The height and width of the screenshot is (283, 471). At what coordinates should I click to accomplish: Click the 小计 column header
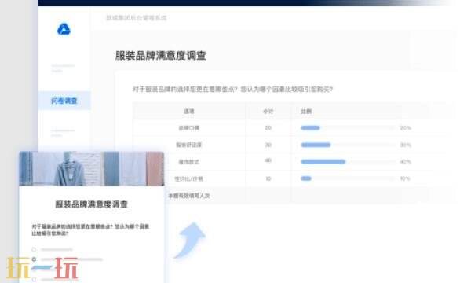click(268, 112)
